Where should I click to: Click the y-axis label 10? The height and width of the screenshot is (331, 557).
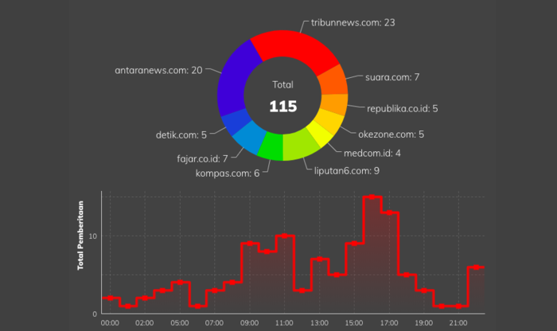coord(93,236)
